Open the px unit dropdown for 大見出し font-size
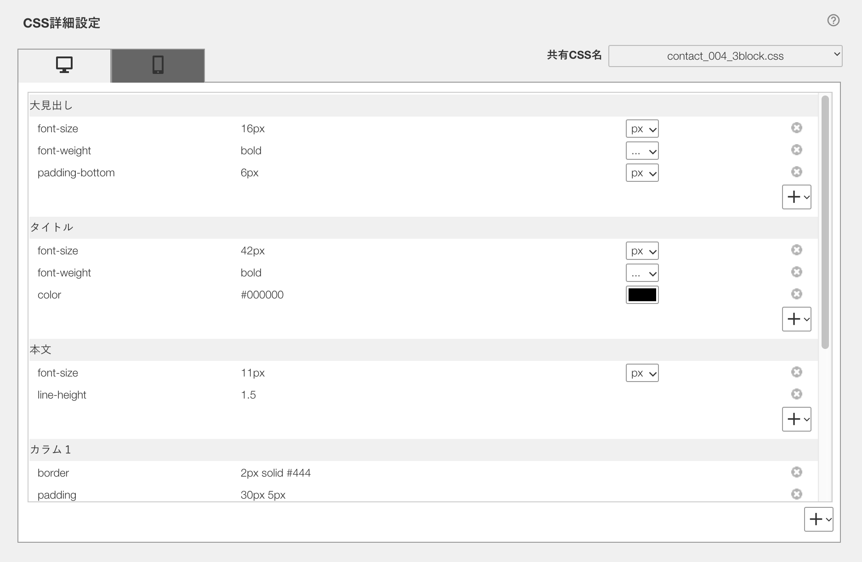The height and width of the screenshot is (562, 862). [x=642, y=129]
